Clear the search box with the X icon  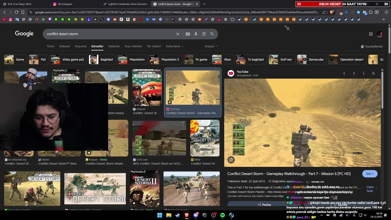coord(177,34)
